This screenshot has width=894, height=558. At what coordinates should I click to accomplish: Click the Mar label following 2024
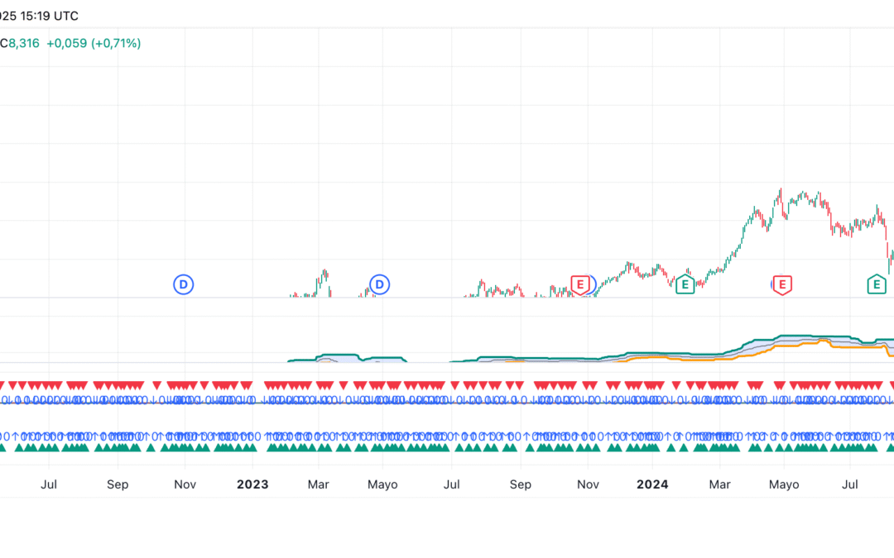point(719,484)
